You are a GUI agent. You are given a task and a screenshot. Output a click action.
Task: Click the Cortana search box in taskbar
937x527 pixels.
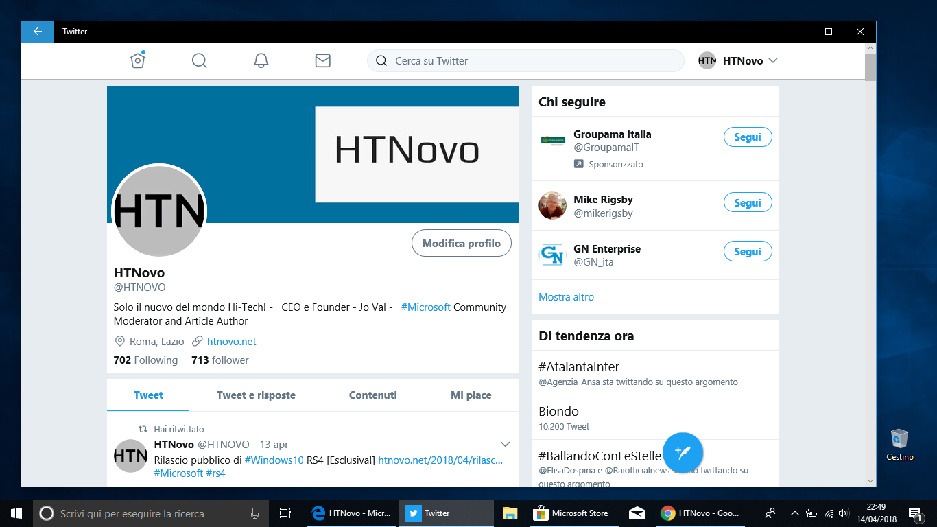[x=150, y=513]
